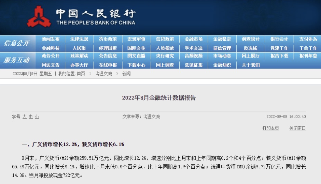Open 报告下载 menu item
This screenshot has width=321, height=184.
[279, 56]
